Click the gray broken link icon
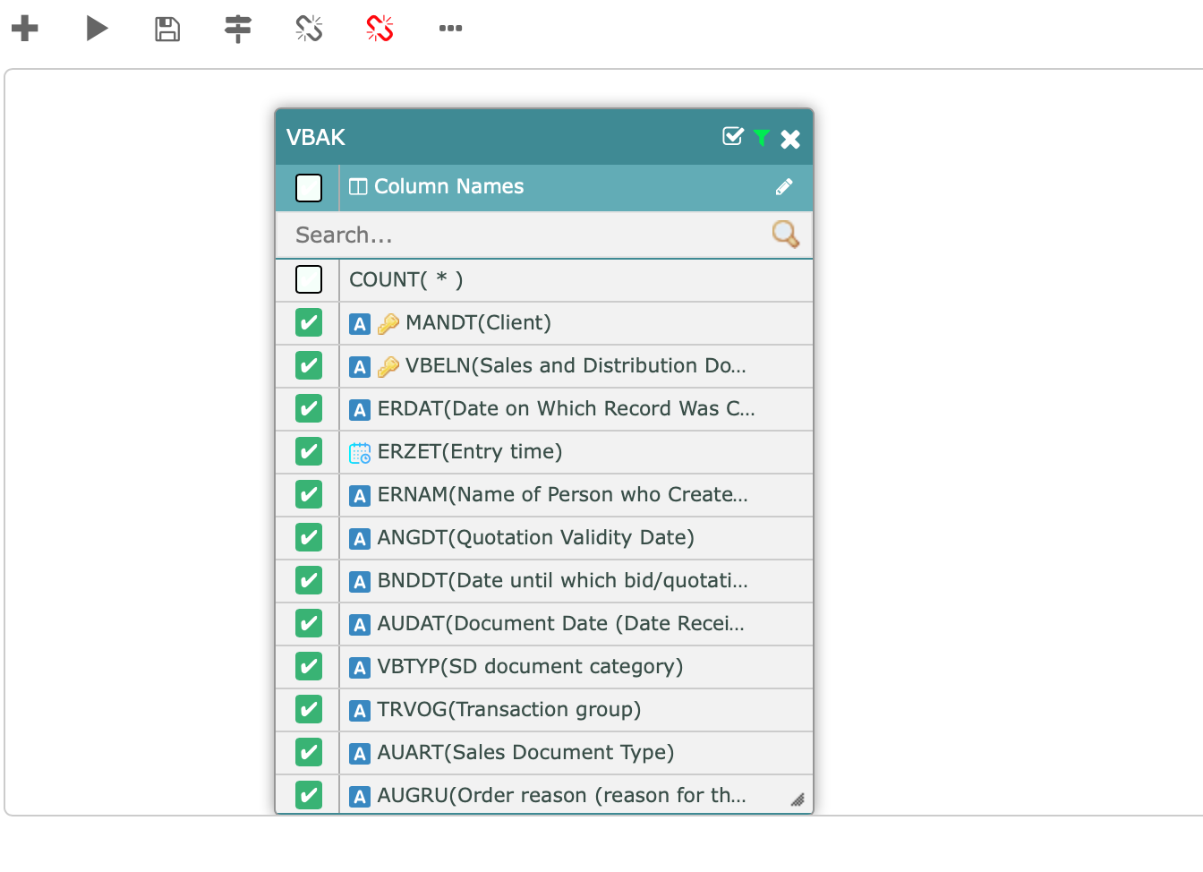 pyautogui.click(x=309, y=29)
